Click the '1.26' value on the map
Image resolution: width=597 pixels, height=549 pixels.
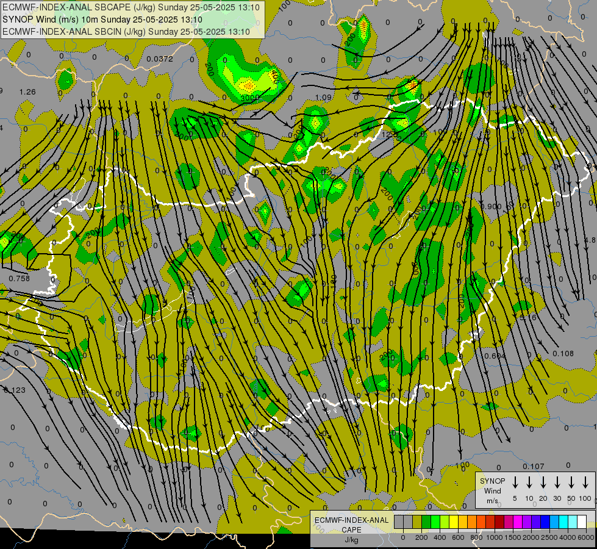27,92
